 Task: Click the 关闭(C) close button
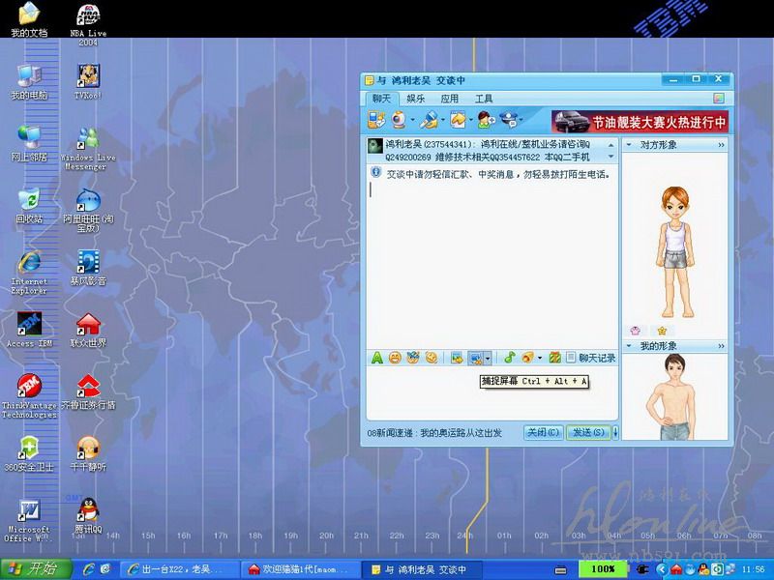coord(543,432)
